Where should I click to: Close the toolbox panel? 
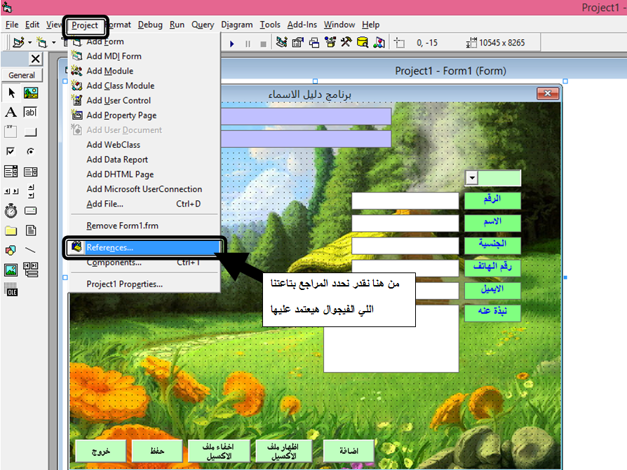tap(35, 59)
